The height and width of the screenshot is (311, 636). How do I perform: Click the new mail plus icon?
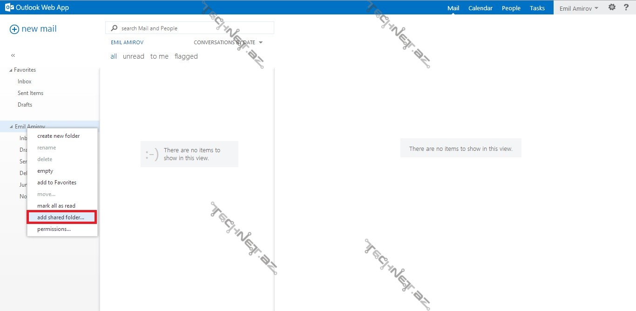pos(14,29)
